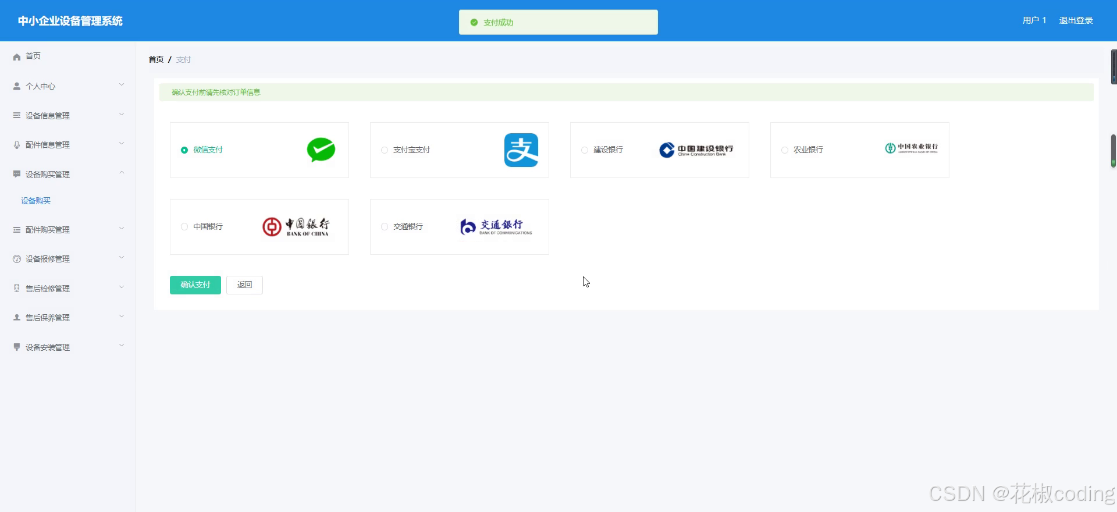
Task: Click the green check icon in 支付成功 toast
Action: pos(474,22)
